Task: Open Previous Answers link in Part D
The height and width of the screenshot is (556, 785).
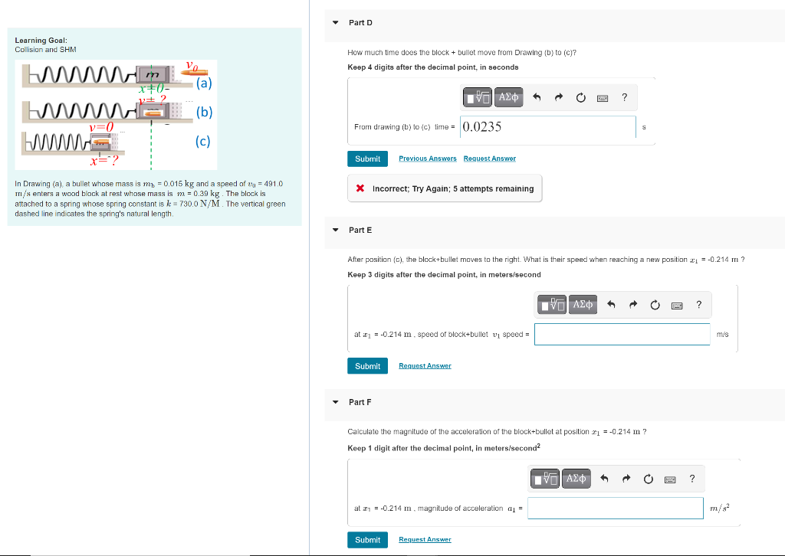Action: 428,159
